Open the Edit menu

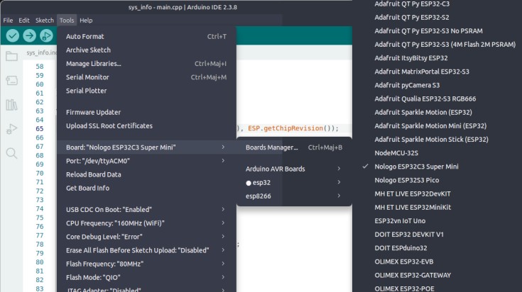click(24, 21)
